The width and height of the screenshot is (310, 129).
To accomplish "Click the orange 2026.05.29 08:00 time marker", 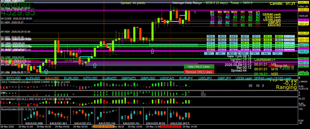I will [104, 127].
